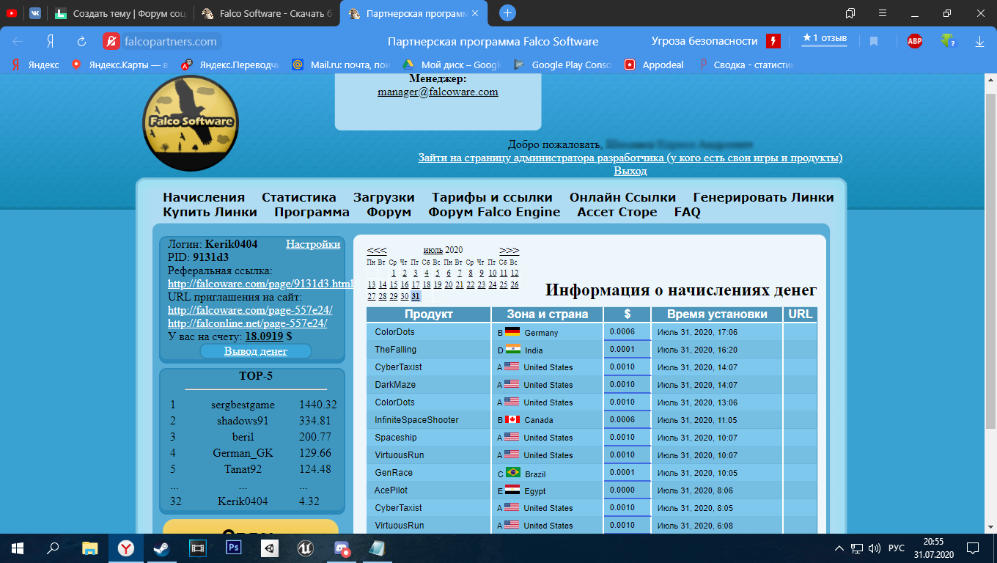The height and width of the screenshot is (563, 997).
Task: Open the Статистика menu item
Action: point(299,197)
